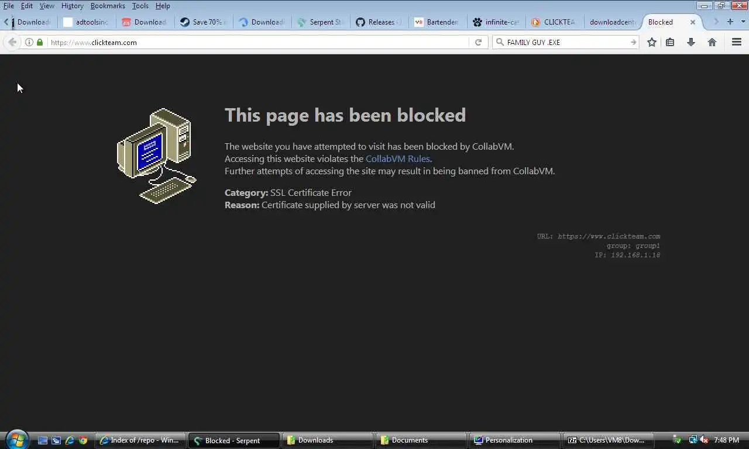Open the Bookmarks menu
Image resolution: width=749 pixels, height=449 pixels.
pos(108,6)
